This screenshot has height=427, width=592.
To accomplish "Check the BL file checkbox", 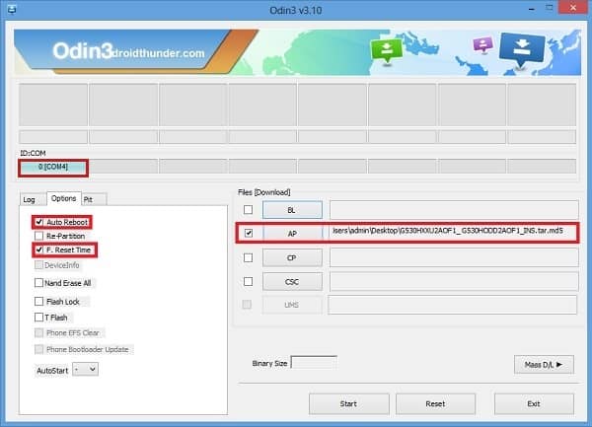I will (248, 209).
